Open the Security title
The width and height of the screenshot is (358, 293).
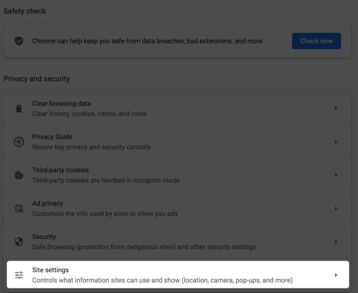(x=44, y=237)
